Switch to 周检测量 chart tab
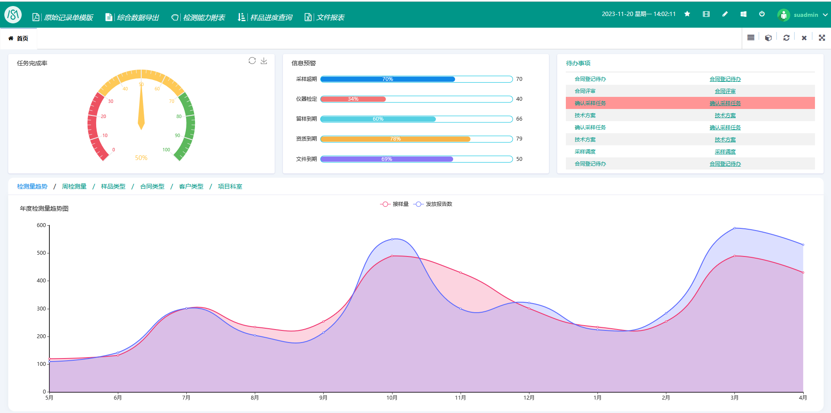Viewport: 831px width, 413px height. (x=74, y=186)
